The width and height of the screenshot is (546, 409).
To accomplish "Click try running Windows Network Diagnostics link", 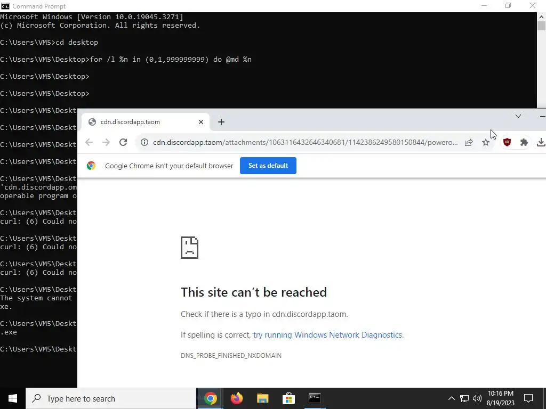I will point(328,335).
